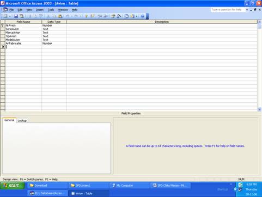Click the Primary Key toolbar icon

point(87,16)
